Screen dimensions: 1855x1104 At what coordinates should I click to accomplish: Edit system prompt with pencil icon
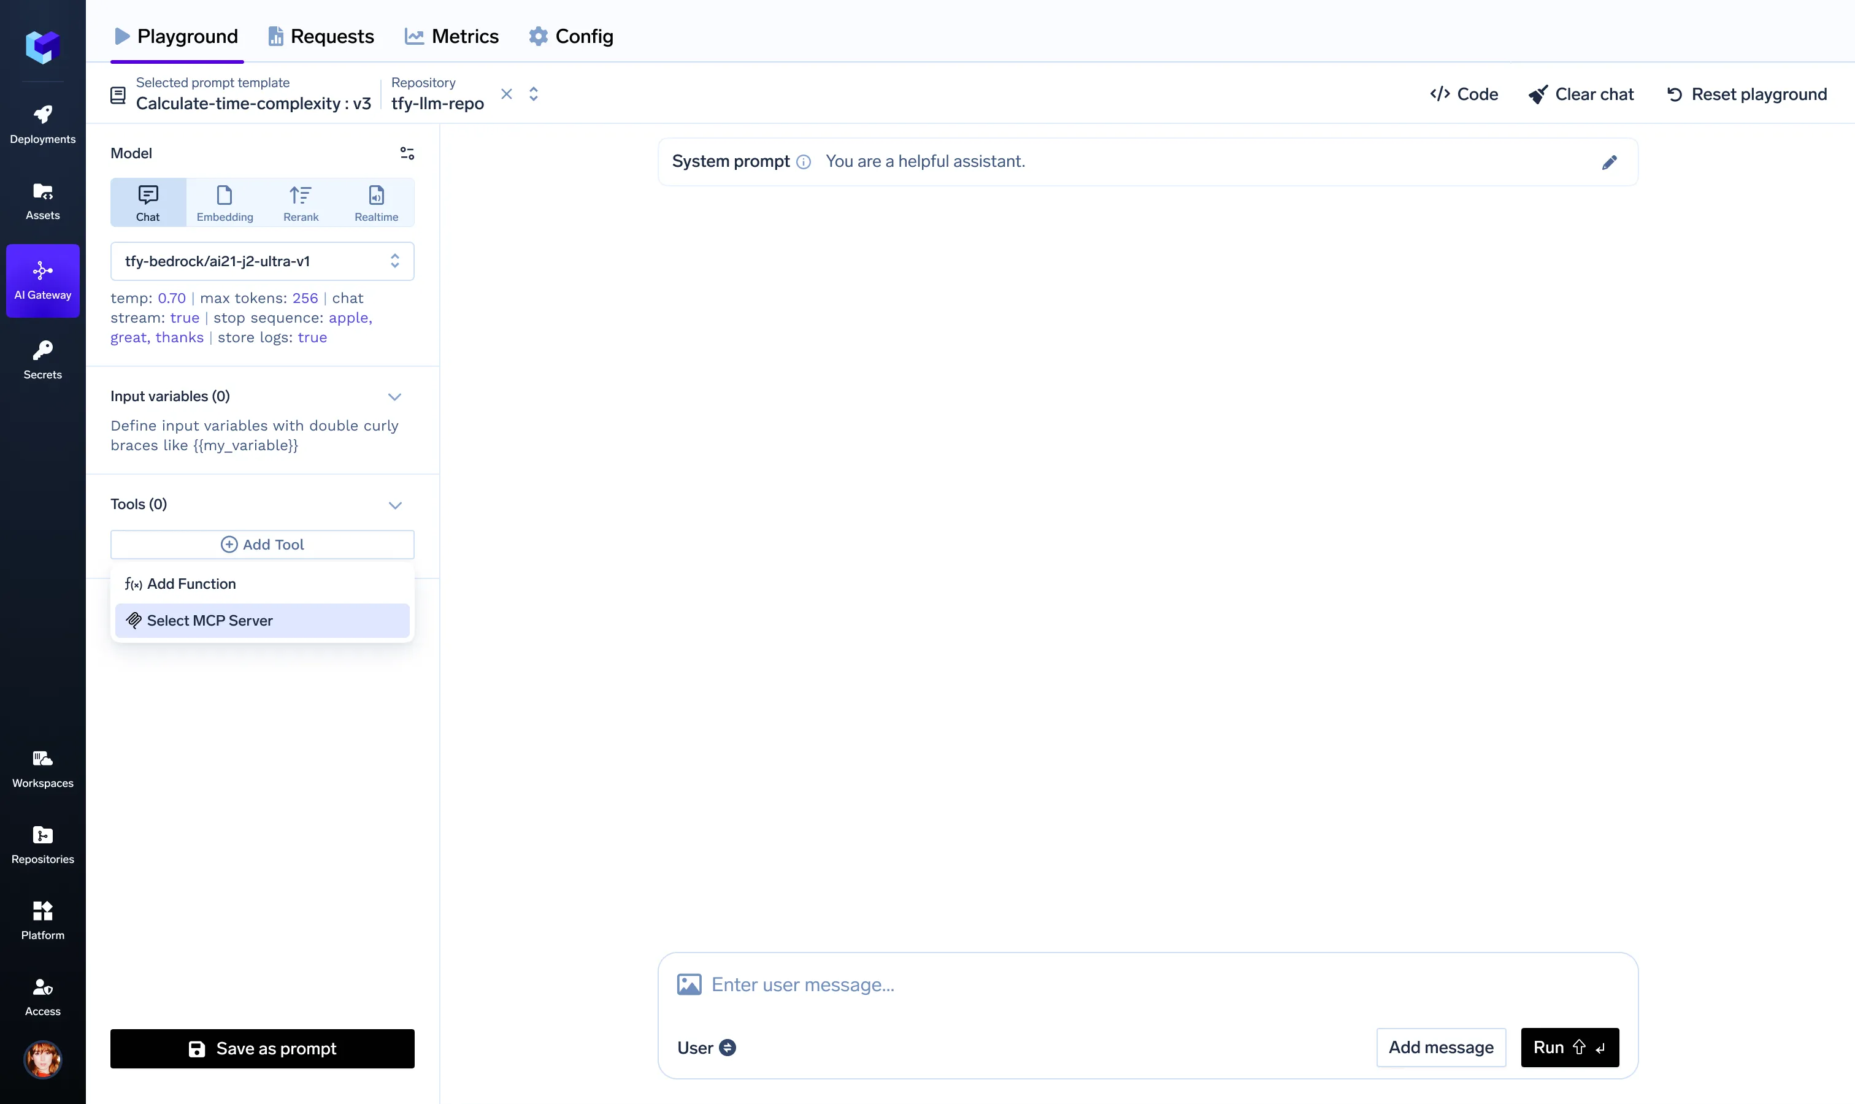click(1610, 162)
